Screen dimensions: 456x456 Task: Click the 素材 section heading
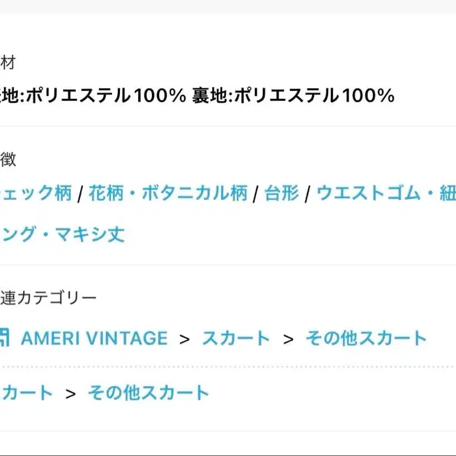7,63
